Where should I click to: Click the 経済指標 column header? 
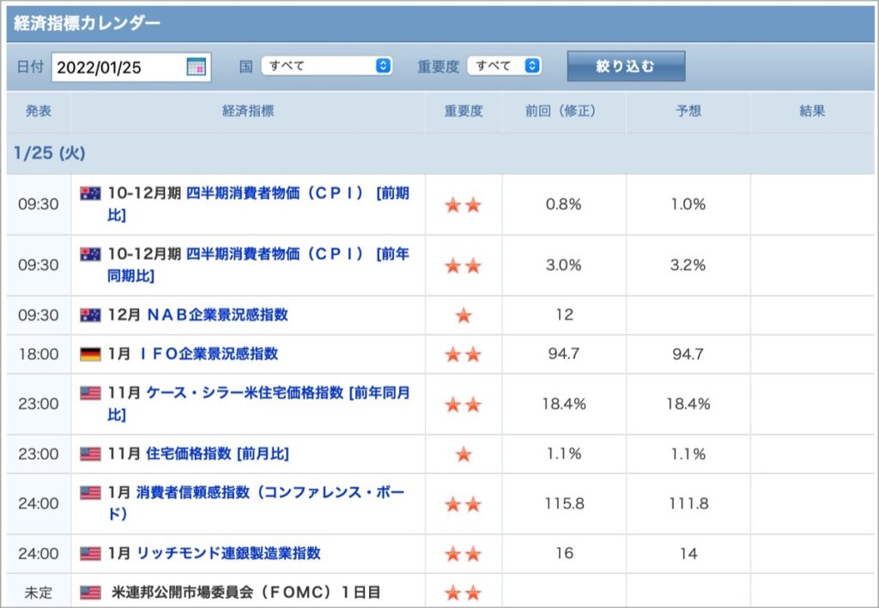248,111
